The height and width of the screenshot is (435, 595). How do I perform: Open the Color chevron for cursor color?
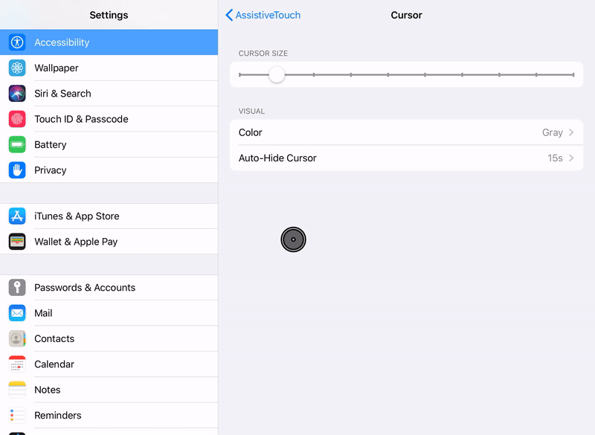click(x=572, y=132)
